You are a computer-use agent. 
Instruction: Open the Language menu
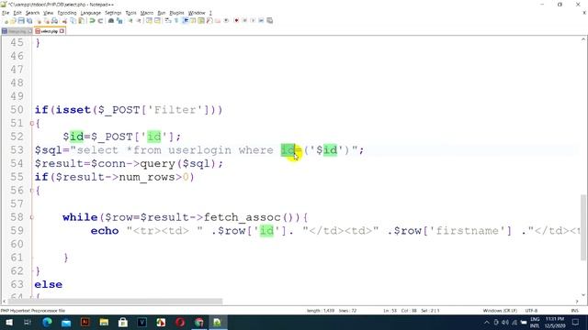[90, 13]
